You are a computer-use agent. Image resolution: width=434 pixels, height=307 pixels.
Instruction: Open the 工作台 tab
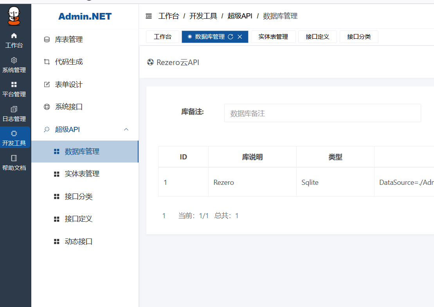pos(162,37)
